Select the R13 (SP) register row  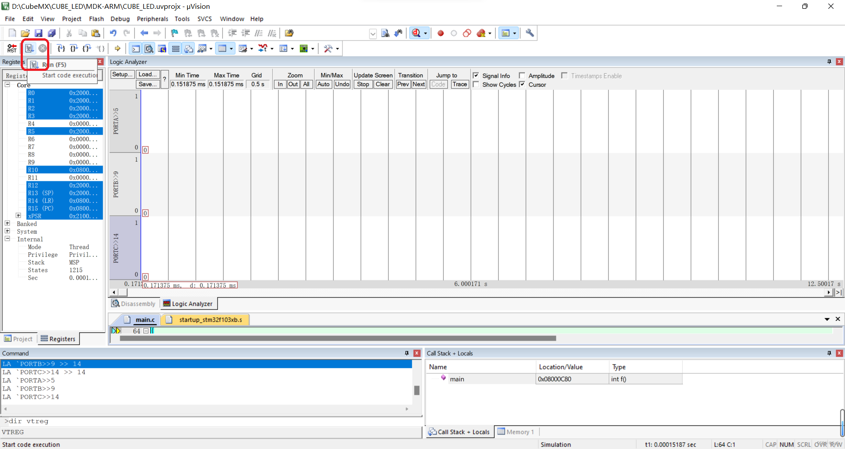[64, 193]
